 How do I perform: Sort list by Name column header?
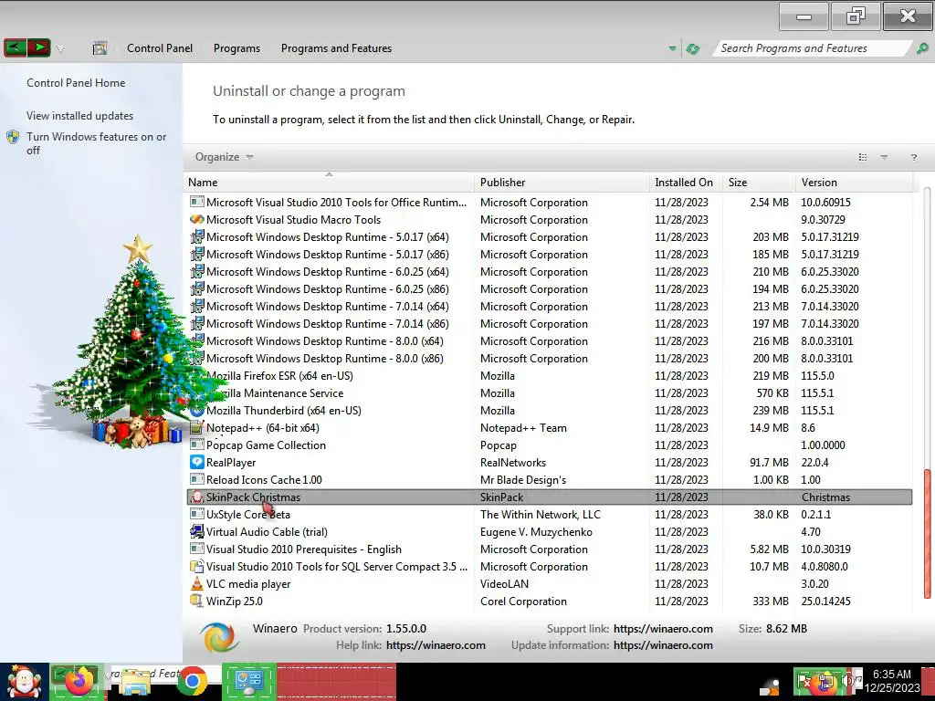coord(329,183)
